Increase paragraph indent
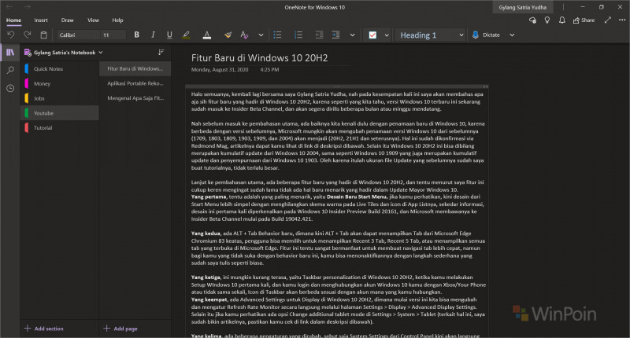The image size is (630, 338). [x=336, y=35]
